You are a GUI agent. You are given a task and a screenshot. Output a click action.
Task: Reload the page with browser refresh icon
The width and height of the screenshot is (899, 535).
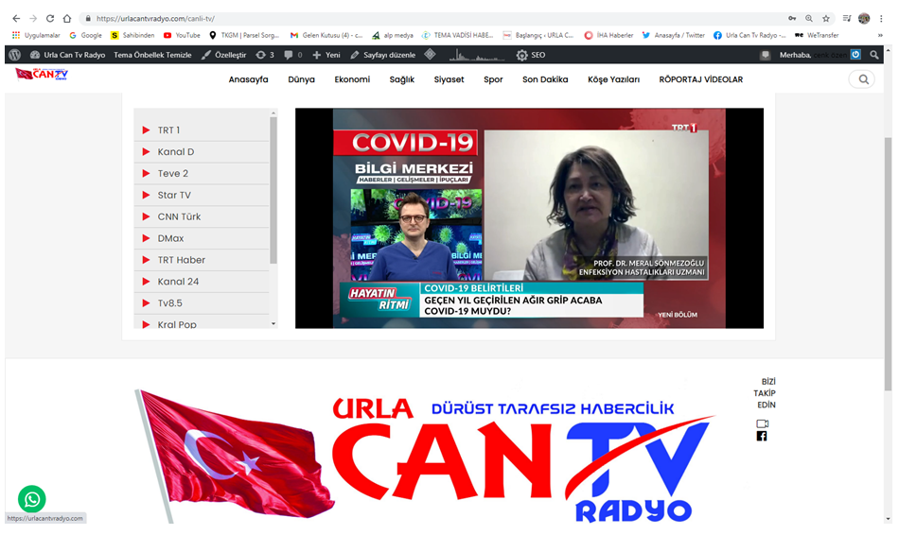pyautogui.click(x=50, y=18)
